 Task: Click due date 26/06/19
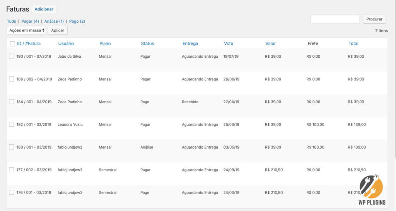(231, 79)
